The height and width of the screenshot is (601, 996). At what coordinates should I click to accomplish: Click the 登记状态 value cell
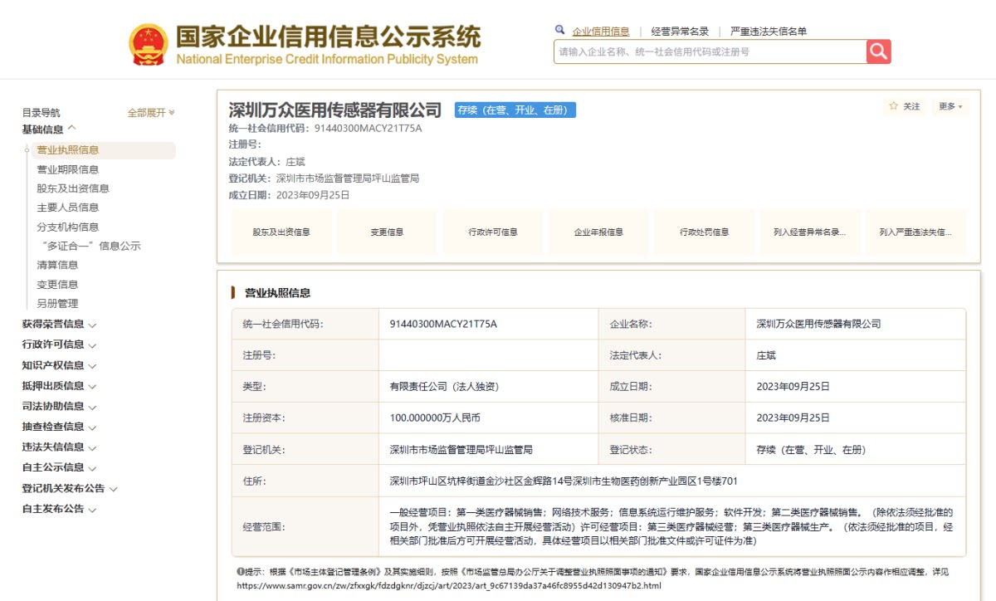pos(856,449)
